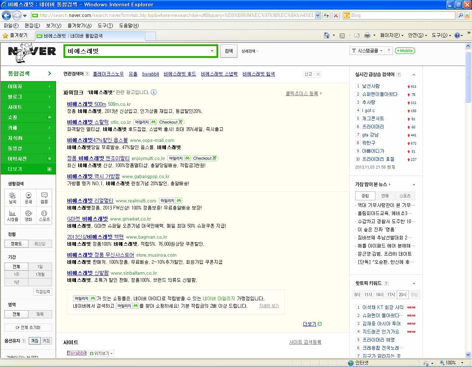Click the RSS feeds icon
This screenshot has width=472, height=367.
pos(342,35)
